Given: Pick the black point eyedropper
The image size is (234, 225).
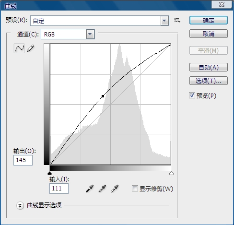Looking at the screenshot, I should click(90, 189).
